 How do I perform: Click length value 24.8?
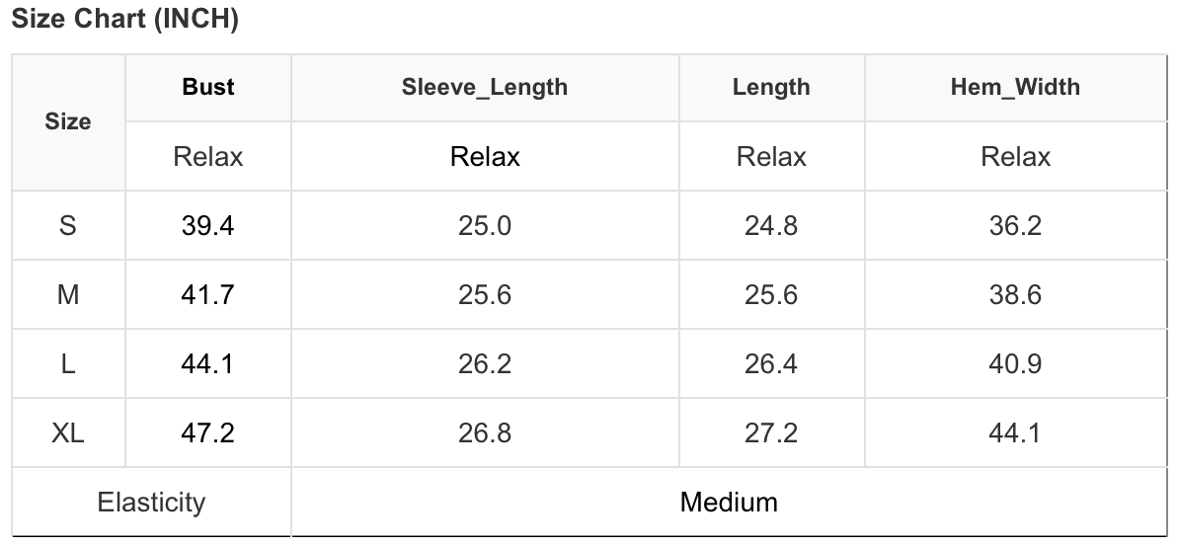771,225
